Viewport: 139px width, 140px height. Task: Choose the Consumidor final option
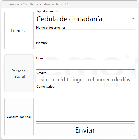19,117
